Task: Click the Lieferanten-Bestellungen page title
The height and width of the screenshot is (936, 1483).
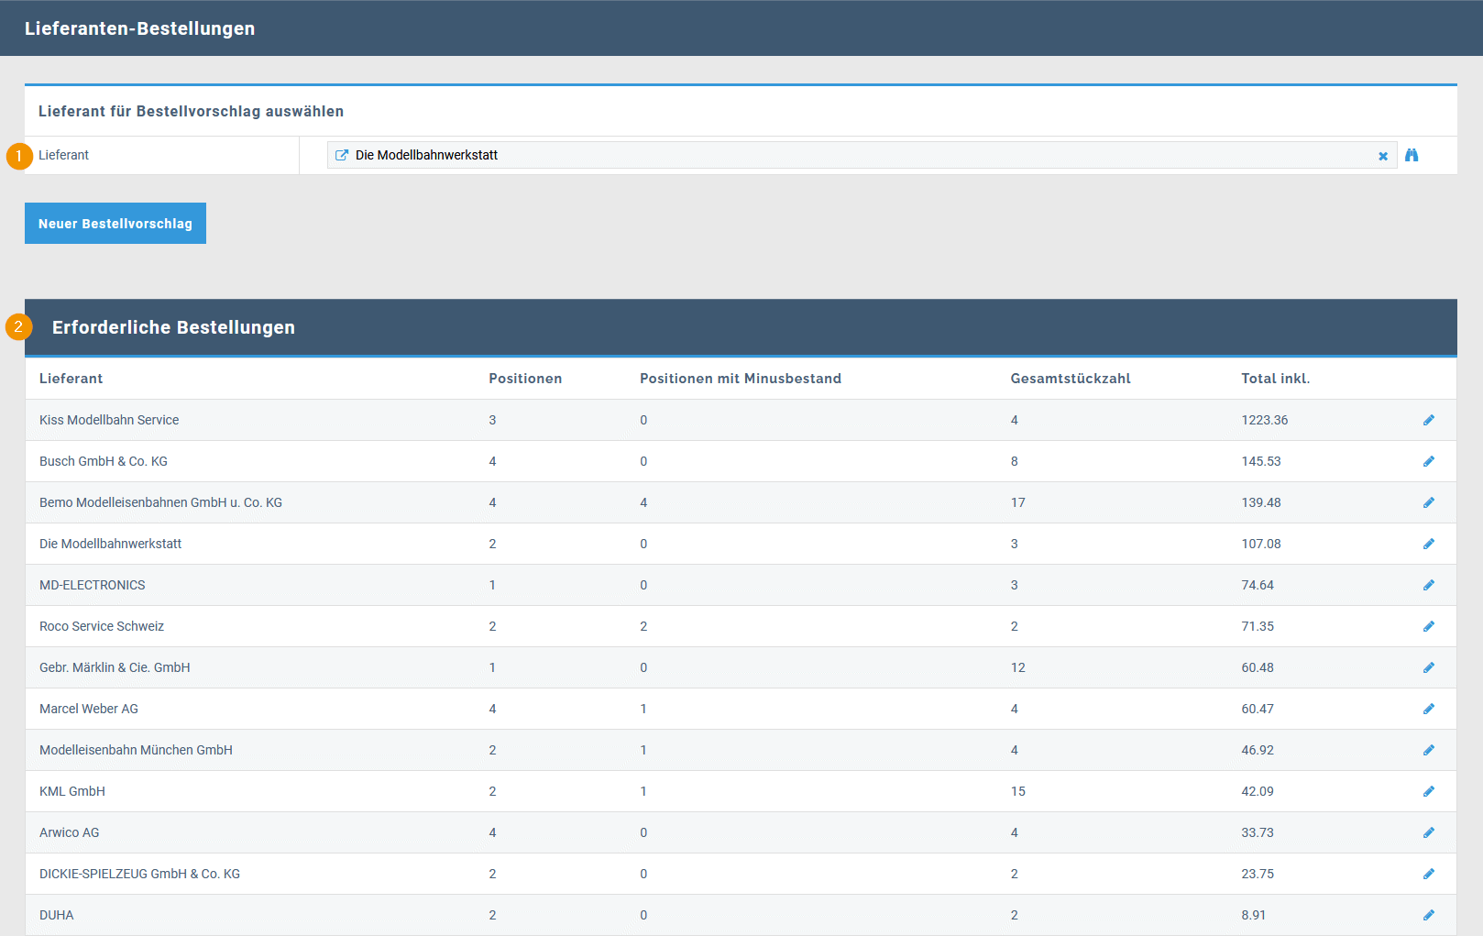Action: tap(139, 28)
